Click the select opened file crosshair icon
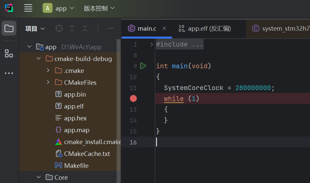Screen dimensions: 310x183 tap(59, 29)
